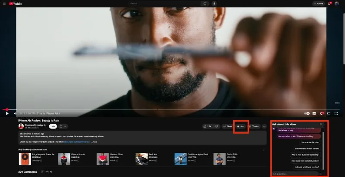Open the Chevron Pillow product thumbnail
Image resolution: width=345 pixels, height=177 pixels.
coord(103,159)
